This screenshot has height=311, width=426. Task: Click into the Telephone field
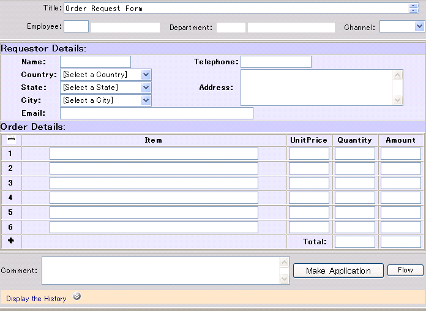pyautogui.click(x=276, y=62)
